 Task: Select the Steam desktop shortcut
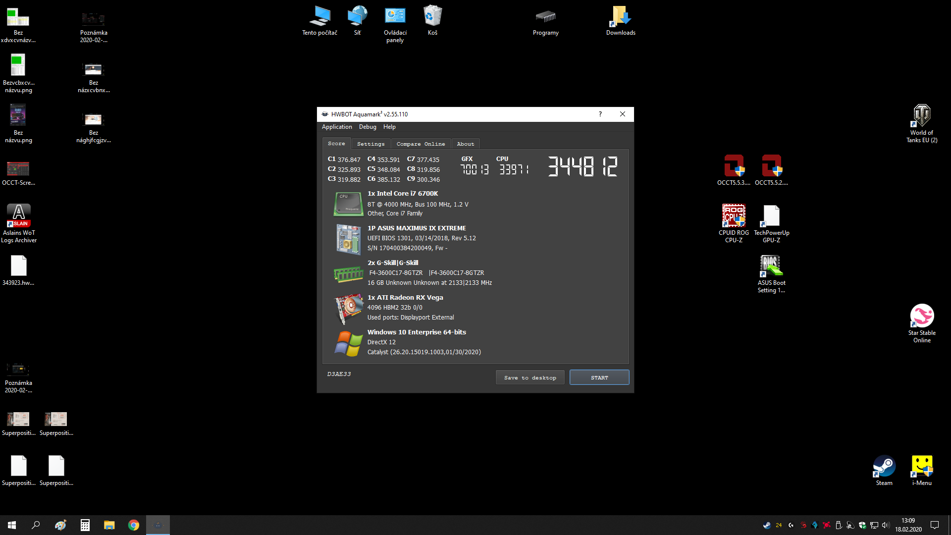884,471
